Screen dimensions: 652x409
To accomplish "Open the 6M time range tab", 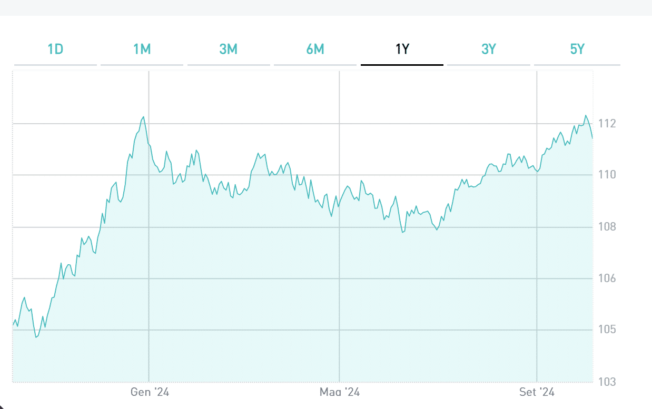I will pos(315,49).
